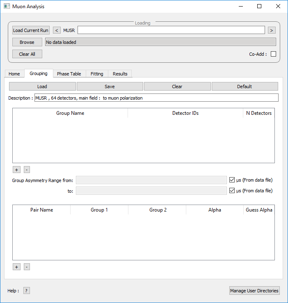The image size is (288, 303).
Task: Untick 'From data file' for the range 'from' field
Action: (232, 180)
